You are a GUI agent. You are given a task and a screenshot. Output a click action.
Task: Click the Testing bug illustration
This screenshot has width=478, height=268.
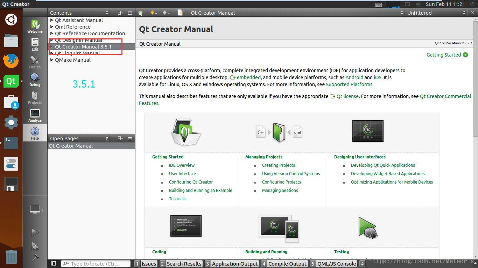368,228
